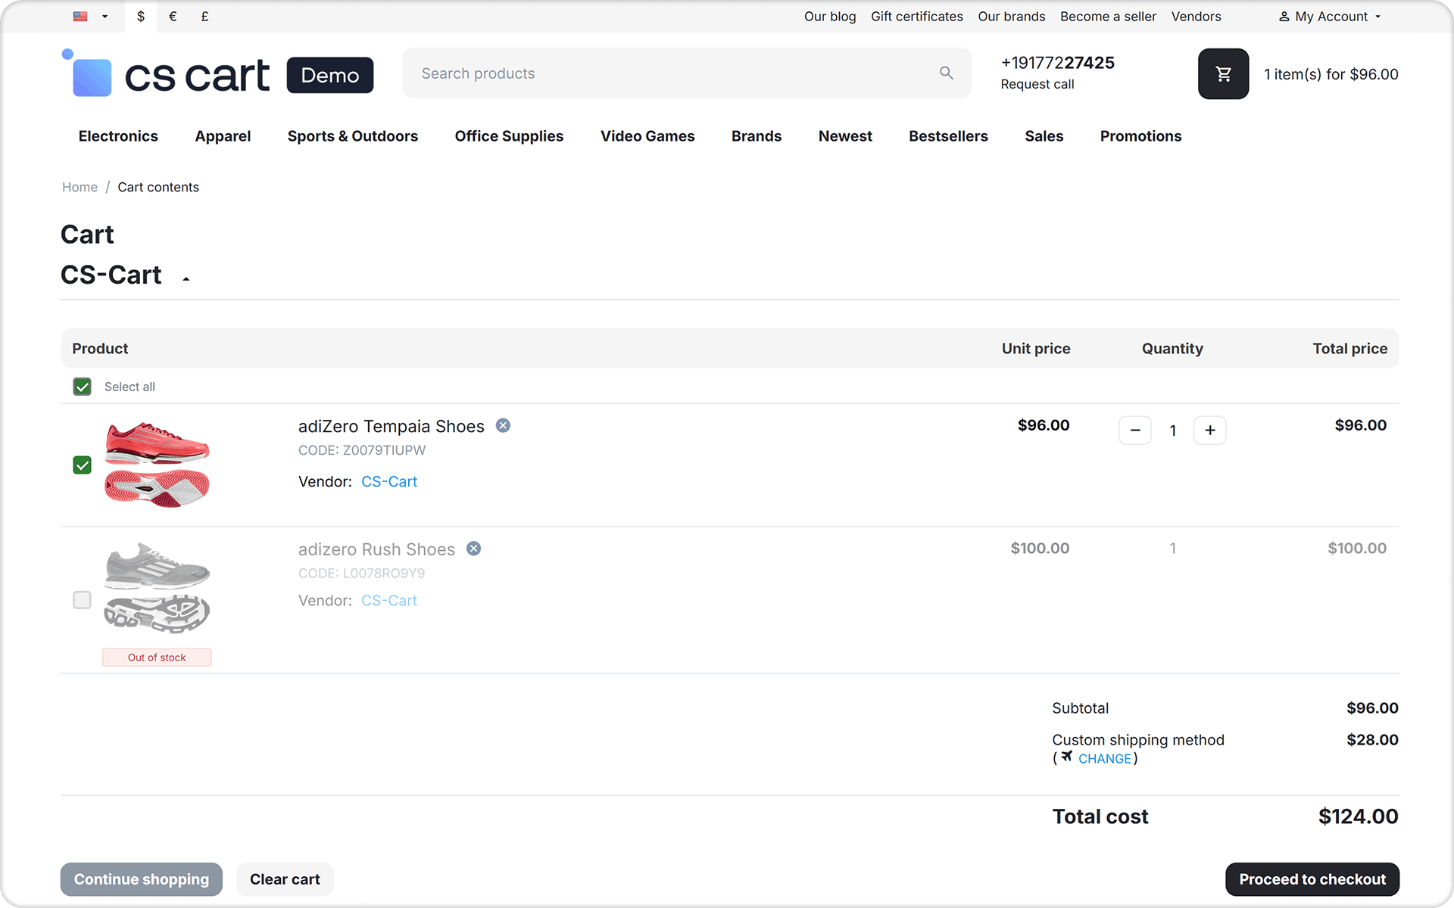Click the 1 item(s) for $96.00 text
Screen dimensions: 1454x908
pyautogui.click(x=1331, y=74)
